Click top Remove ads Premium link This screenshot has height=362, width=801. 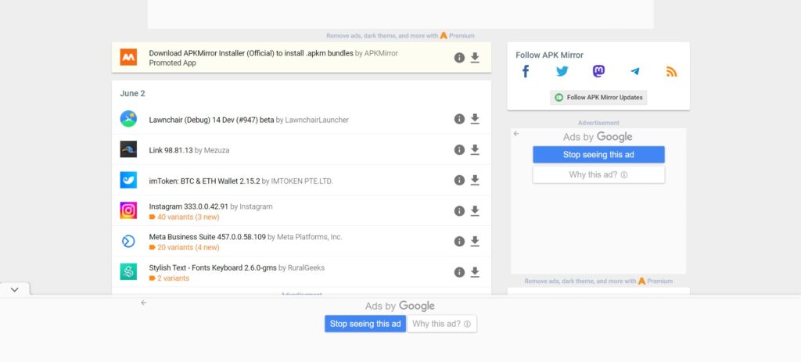click(400, 36)
